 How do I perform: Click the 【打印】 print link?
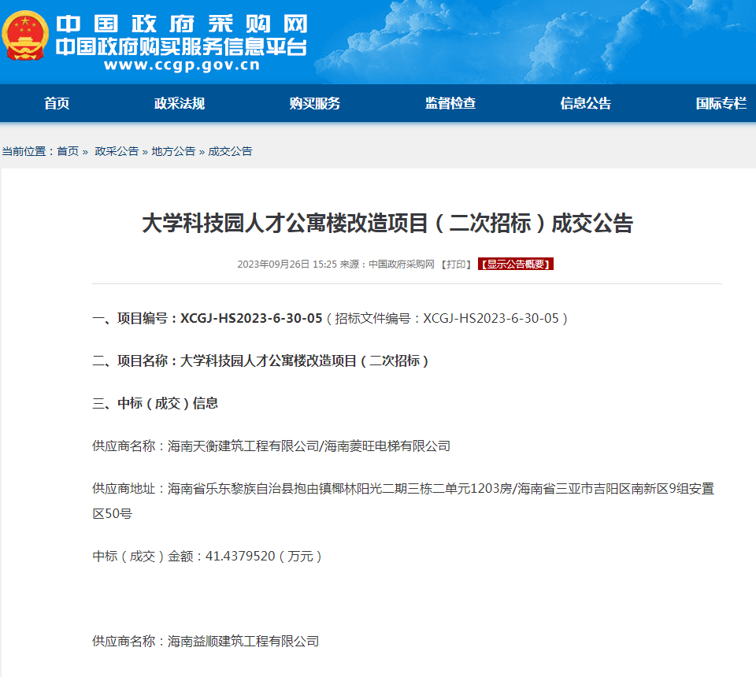click(x=456, y=264)
